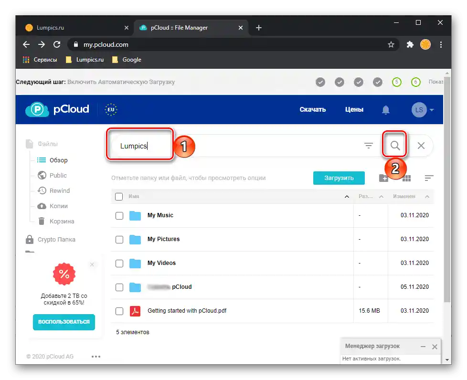Click the page vertical scrollbar

pos(447,190)
